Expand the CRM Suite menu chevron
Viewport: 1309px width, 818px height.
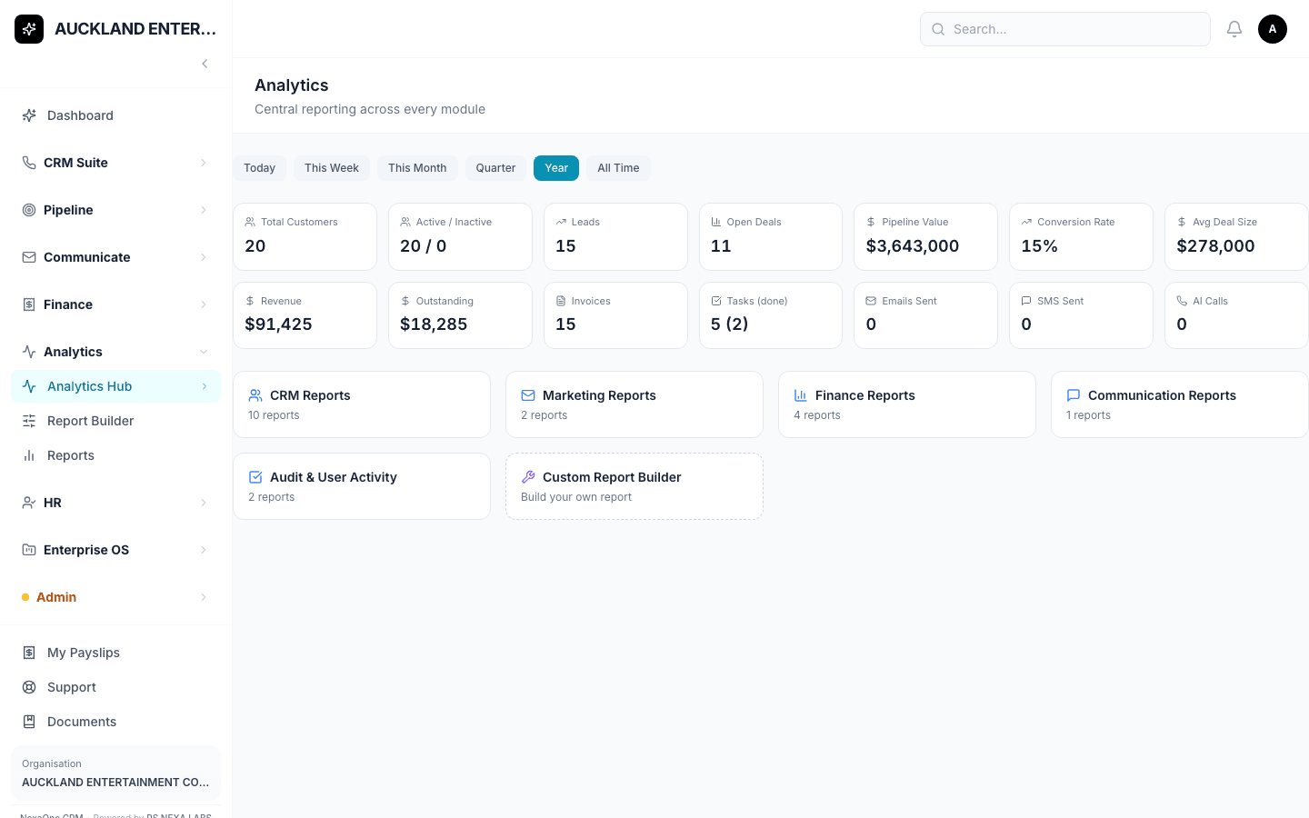[x=204, y=163]
